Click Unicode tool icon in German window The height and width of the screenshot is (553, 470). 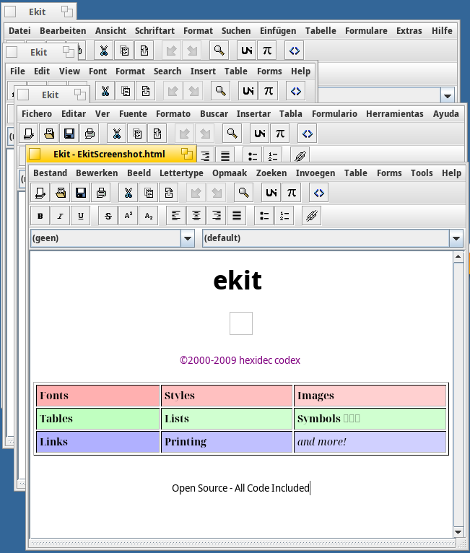pyautogui.click(x=247, y=51)
